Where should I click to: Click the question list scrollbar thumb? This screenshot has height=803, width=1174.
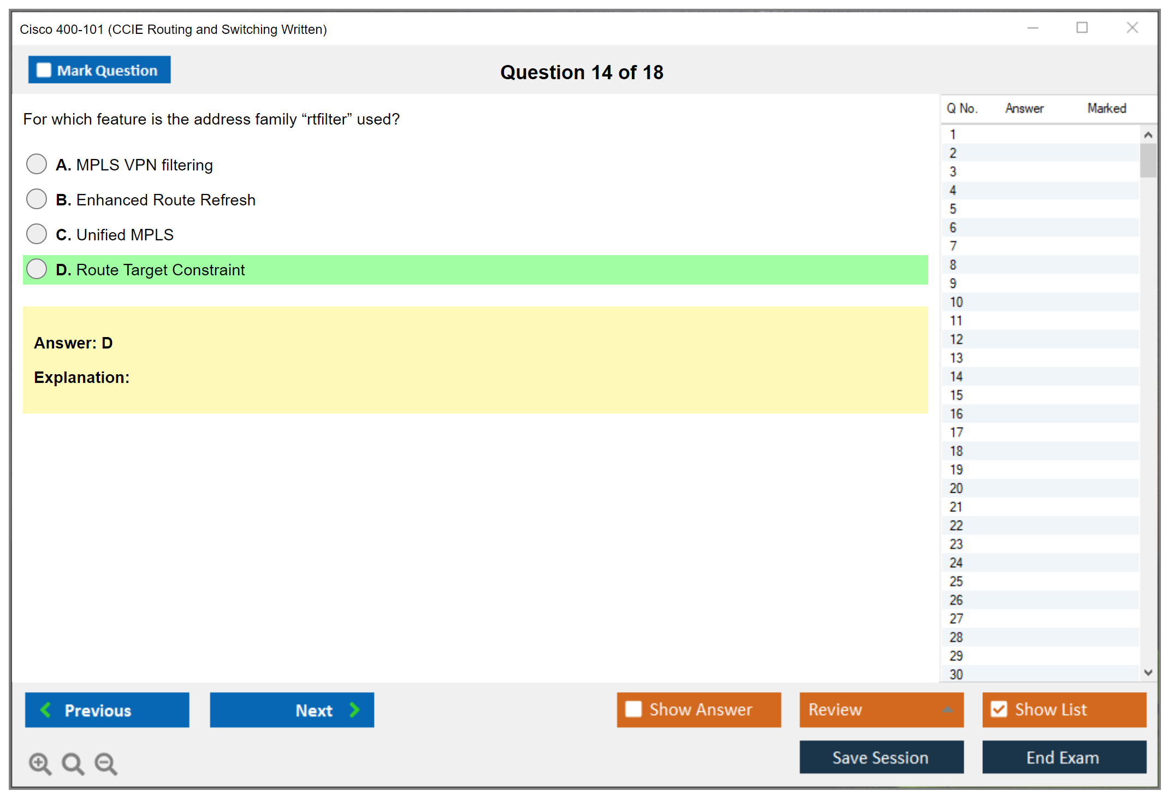tap(1148, 160)
